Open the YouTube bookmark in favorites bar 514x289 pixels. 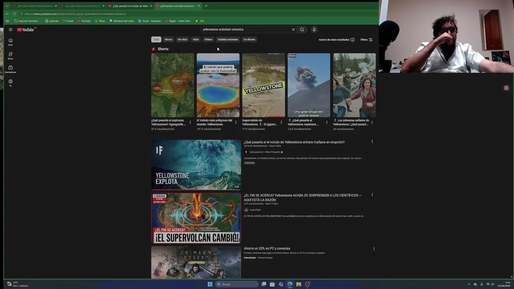[84, 21]
